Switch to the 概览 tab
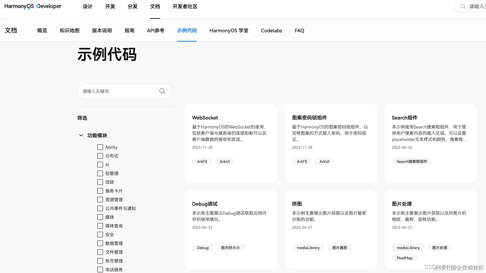Screen dimensions: 486x273 pyautogui.click(x=42, y=31)
